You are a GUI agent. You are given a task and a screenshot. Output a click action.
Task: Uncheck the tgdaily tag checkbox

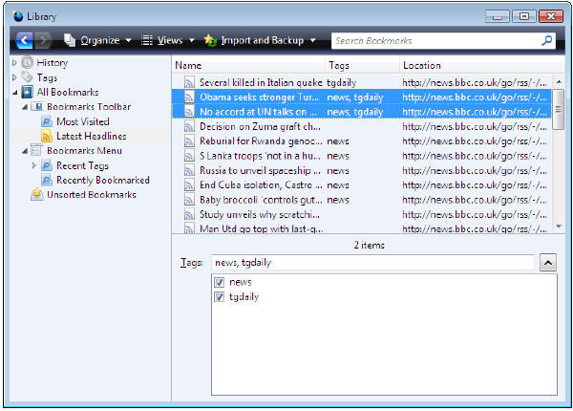tap(220, 297)
